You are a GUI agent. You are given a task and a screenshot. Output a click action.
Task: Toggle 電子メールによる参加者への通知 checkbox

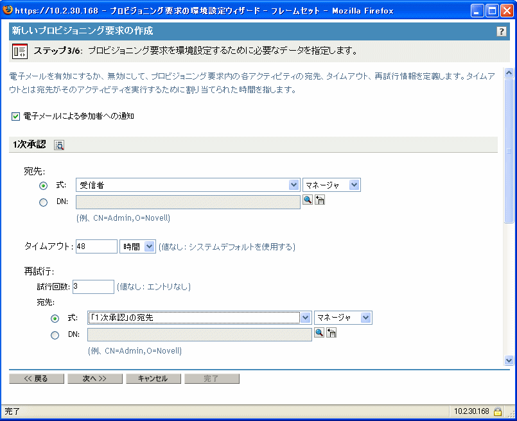pyautogui.click(x=15, y=117)
